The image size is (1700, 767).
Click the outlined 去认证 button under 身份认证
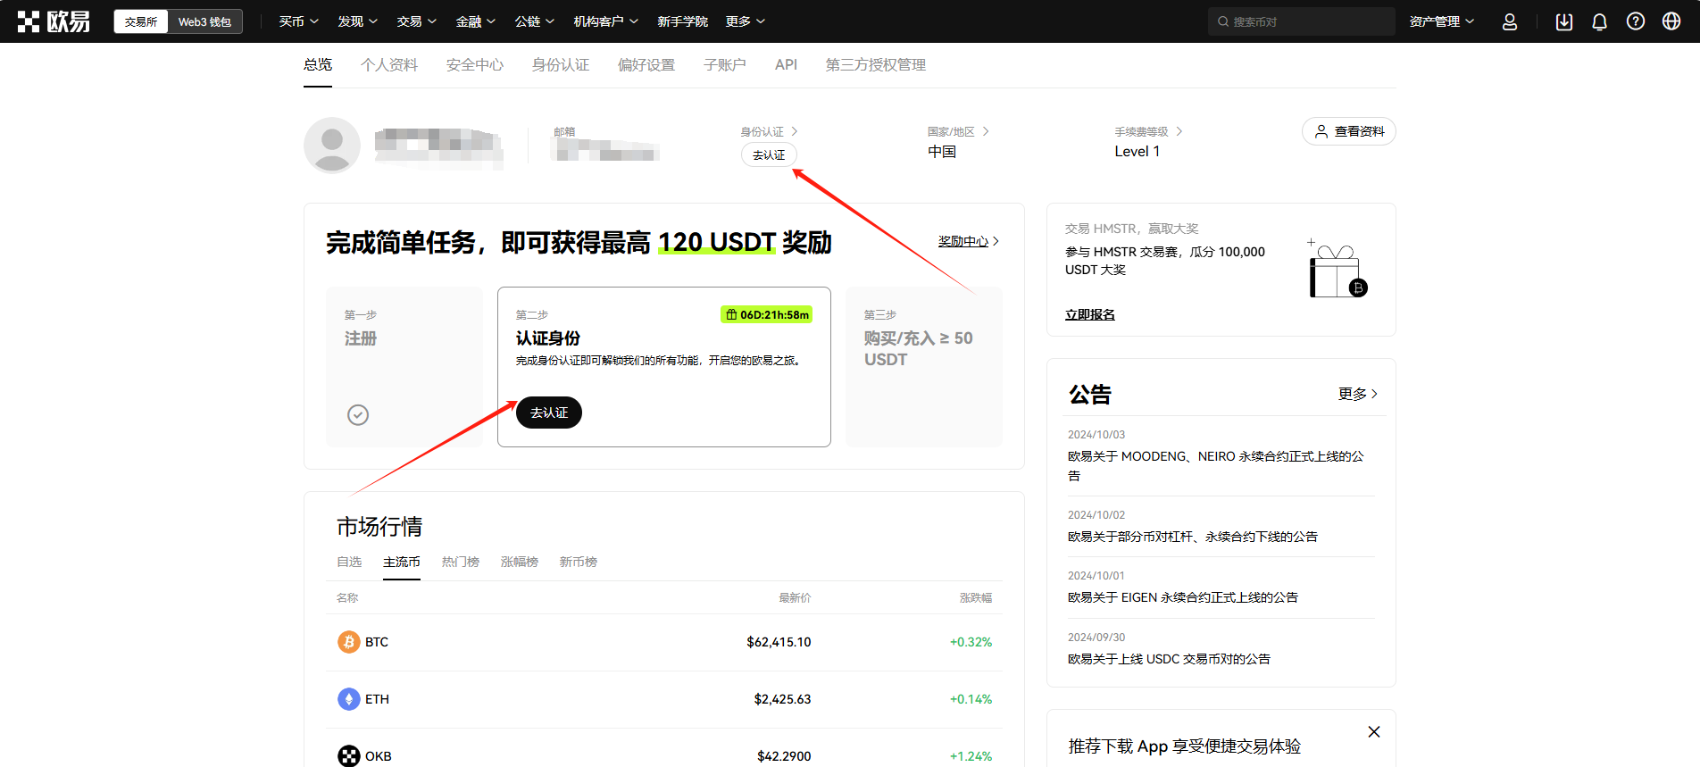click(x=769, y=154)
